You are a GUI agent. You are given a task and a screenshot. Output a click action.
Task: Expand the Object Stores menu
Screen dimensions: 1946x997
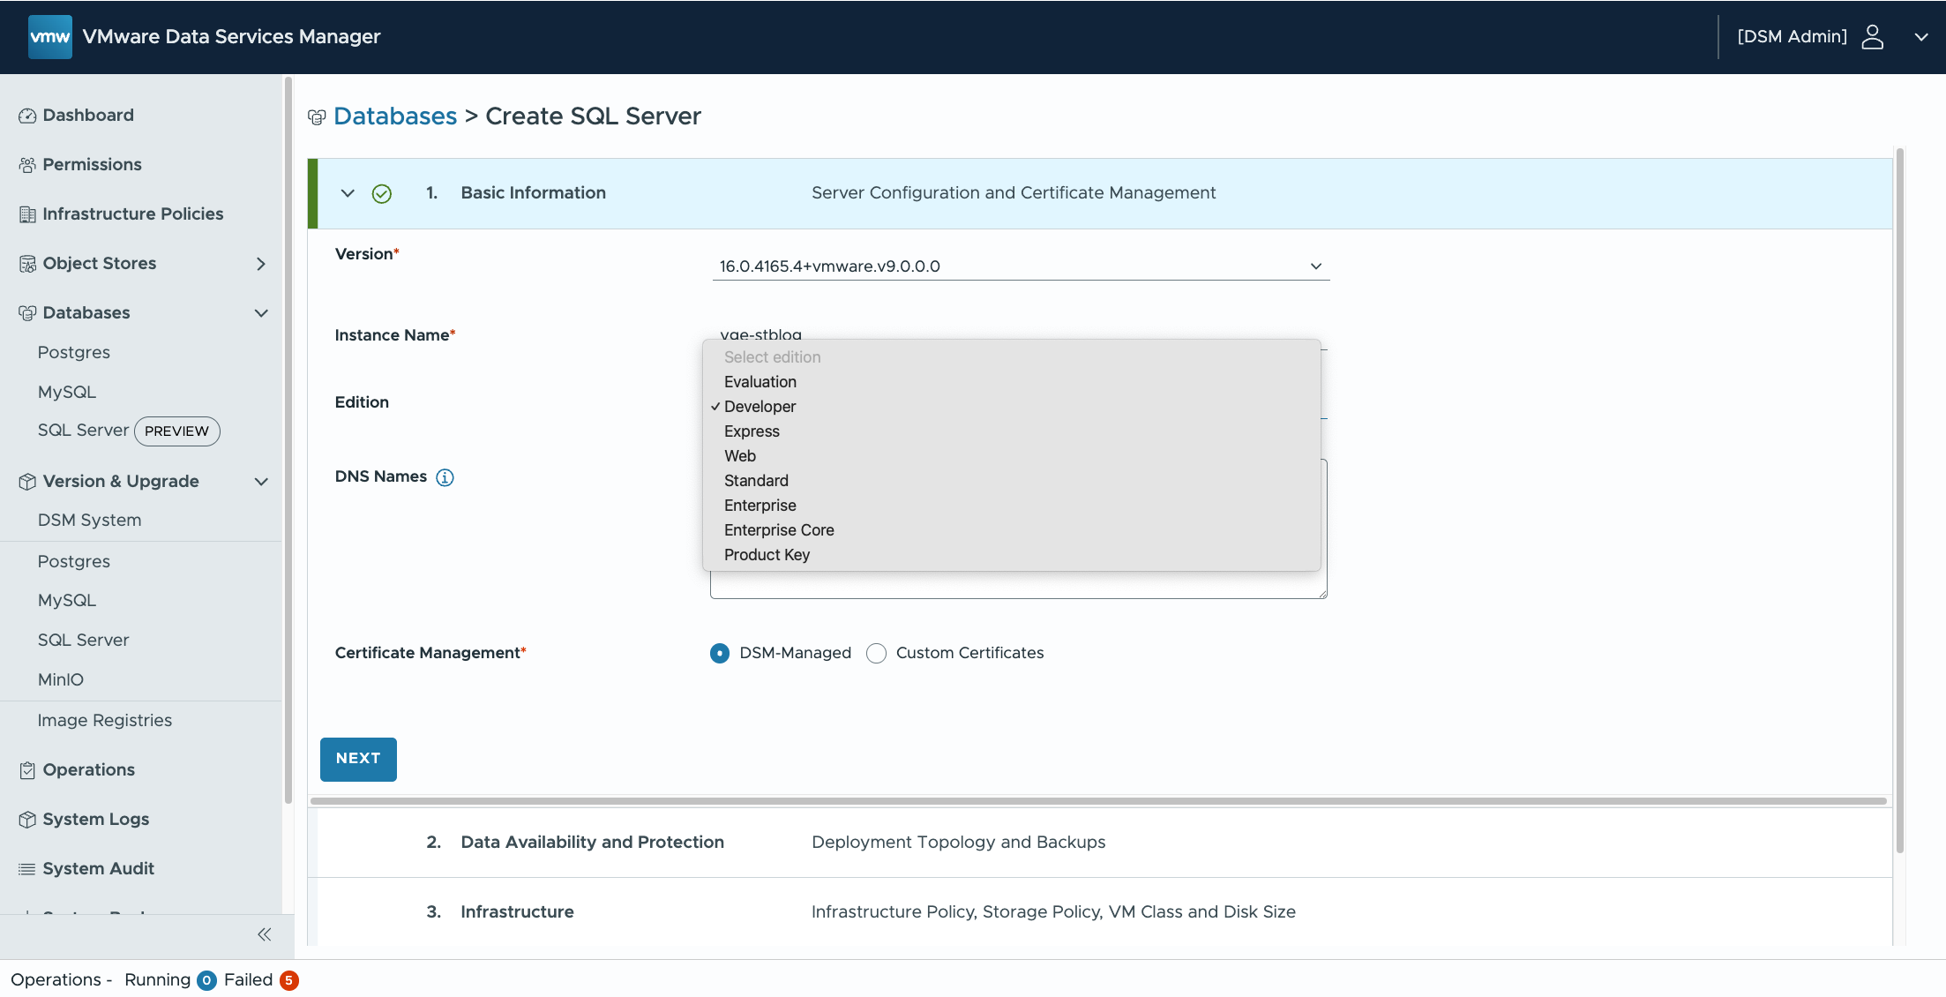tap(260, 264)
